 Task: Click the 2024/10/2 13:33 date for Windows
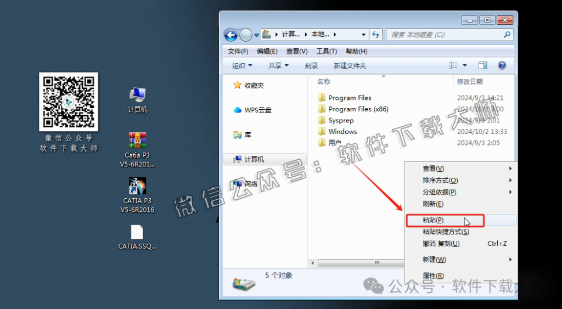[482, 132]
